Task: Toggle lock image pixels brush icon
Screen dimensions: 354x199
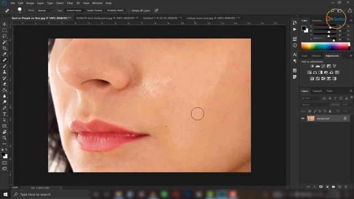Action: click(x=315, y=111)
